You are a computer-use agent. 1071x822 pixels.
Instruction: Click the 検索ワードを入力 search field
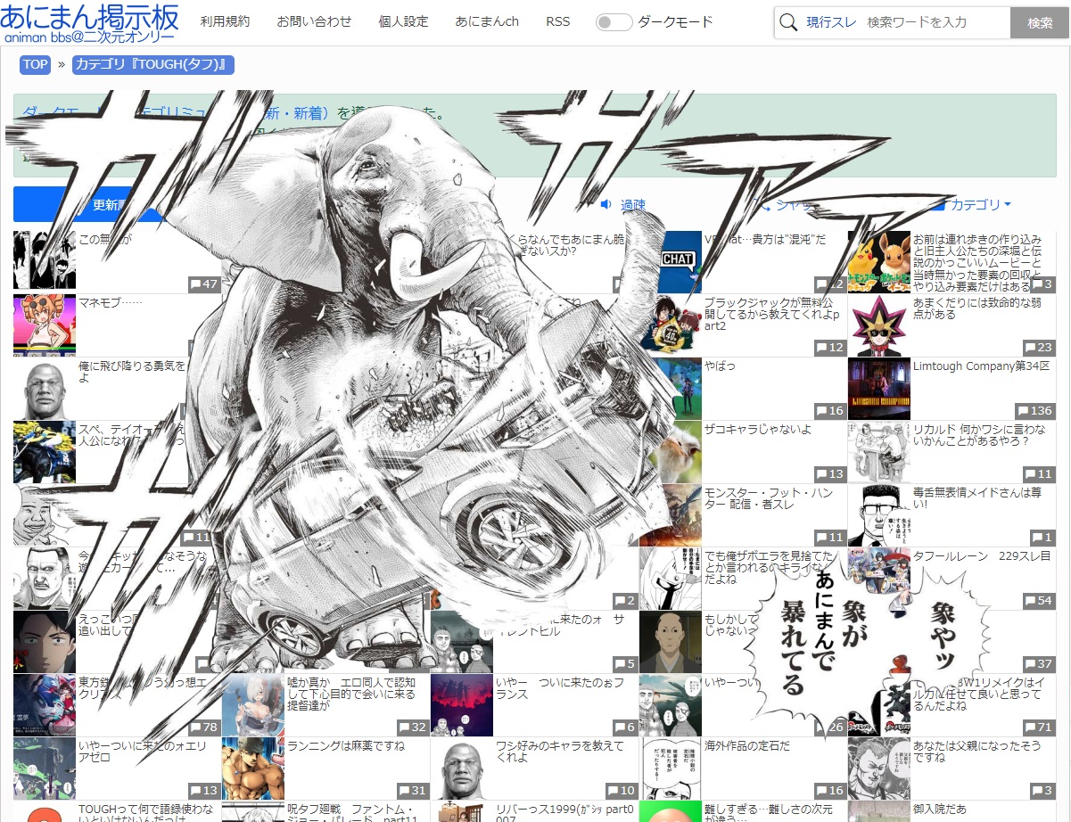point(935,22)
